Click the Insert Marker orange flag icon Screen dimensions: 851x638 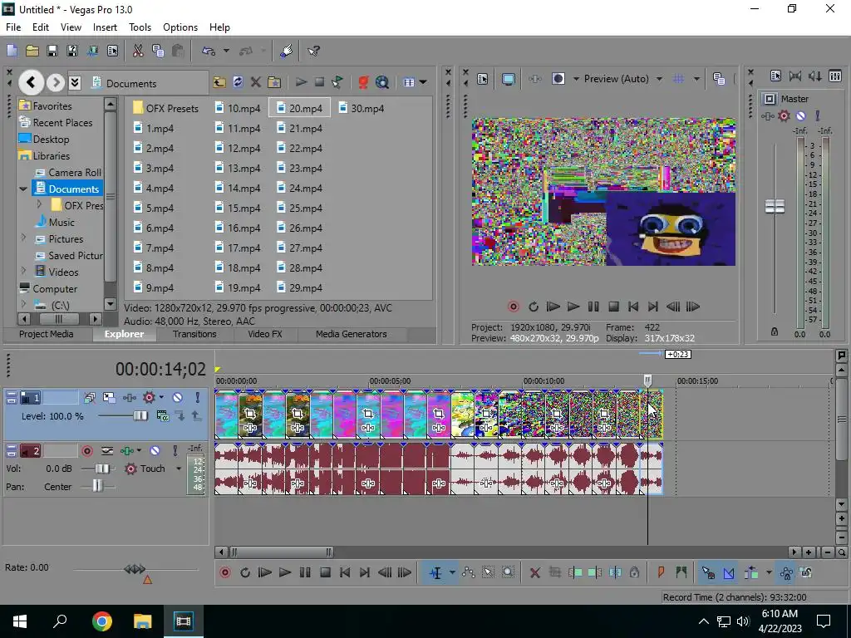[x=661, y=572]
